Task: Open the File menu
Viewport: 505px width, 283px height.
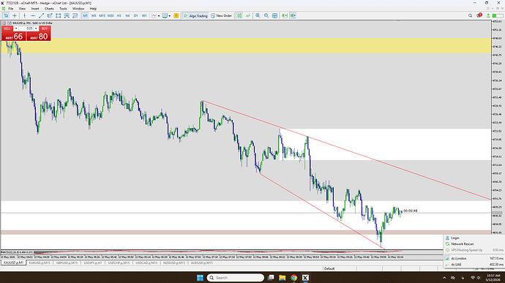Action: (x=11, y=9)
